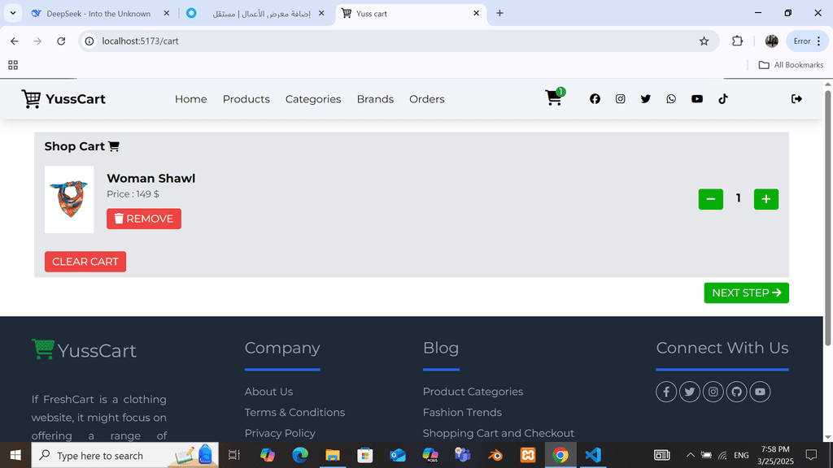Bookmark this page with the star icon
This screenshot has height=468, width=833.
pyautogui.click(x=704, y=41)
